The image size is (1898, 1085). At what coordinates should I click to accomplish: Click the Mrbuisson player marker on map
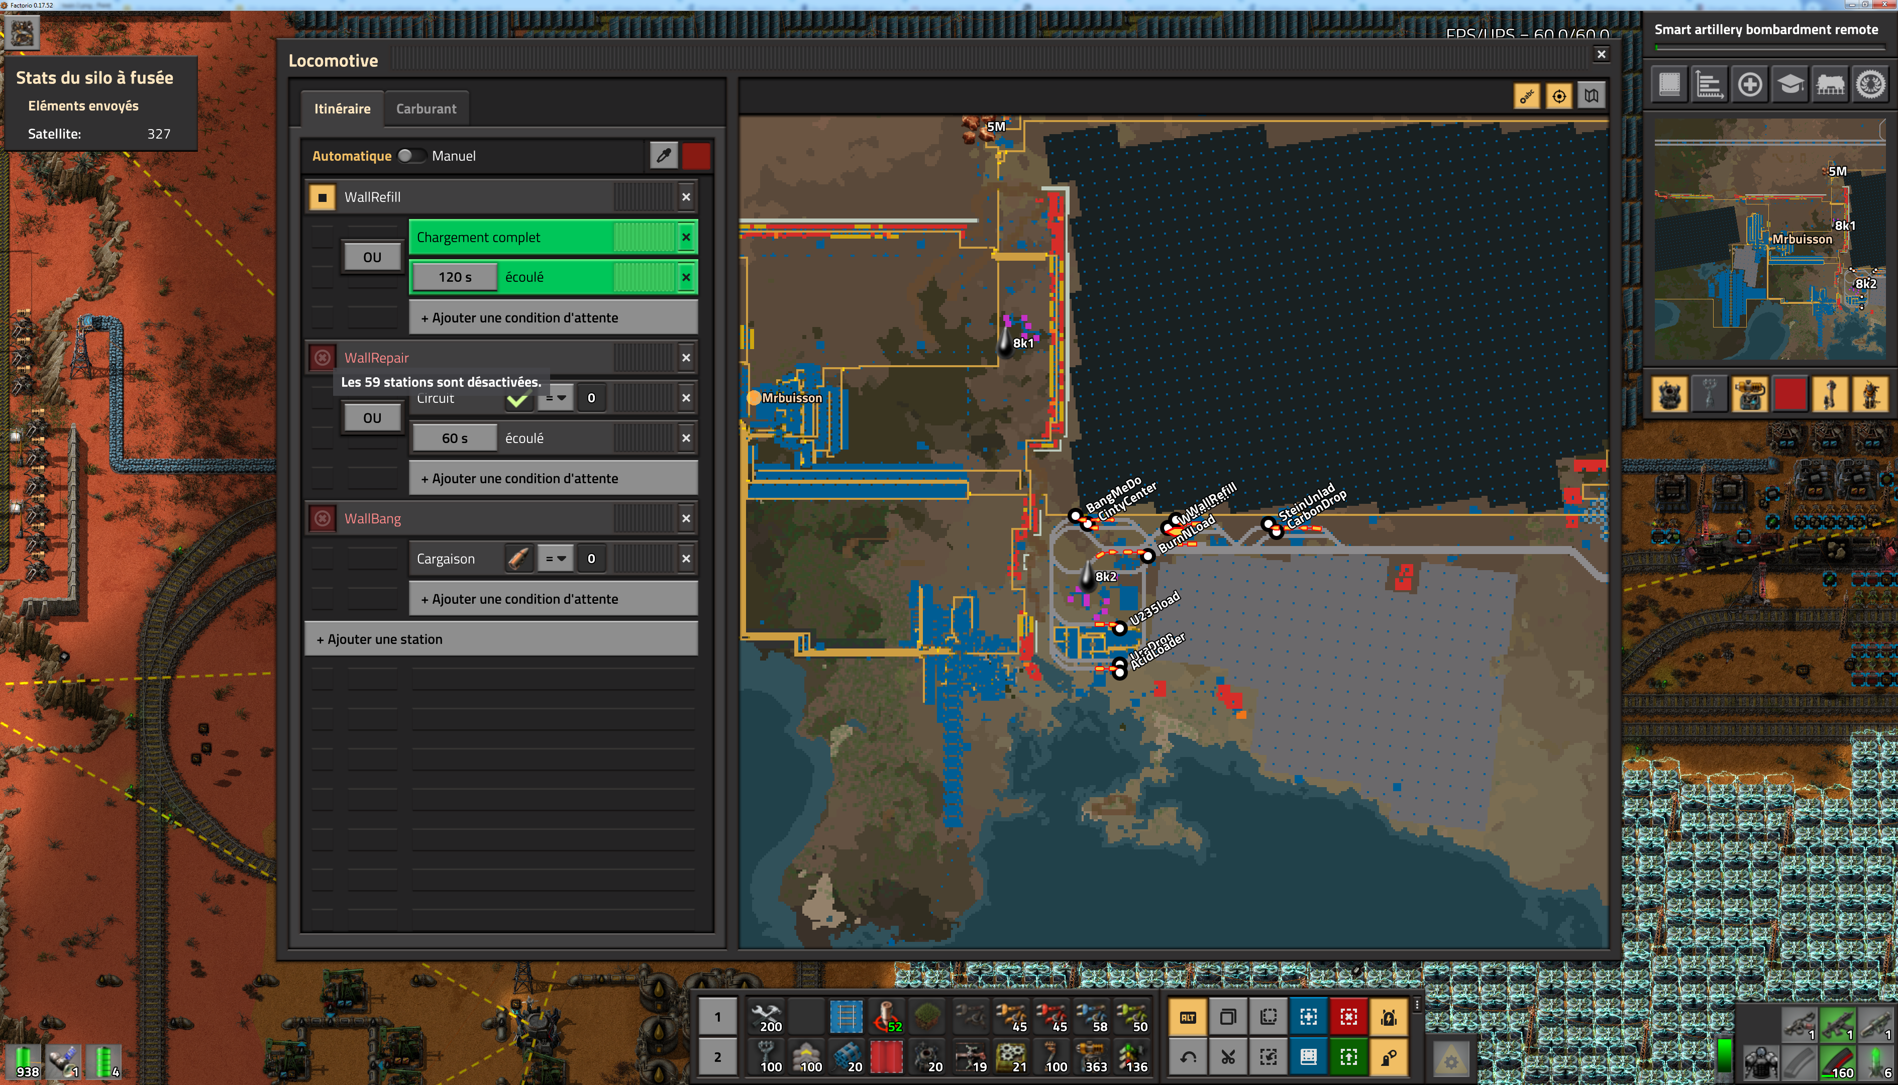click(x=754, y=398)
